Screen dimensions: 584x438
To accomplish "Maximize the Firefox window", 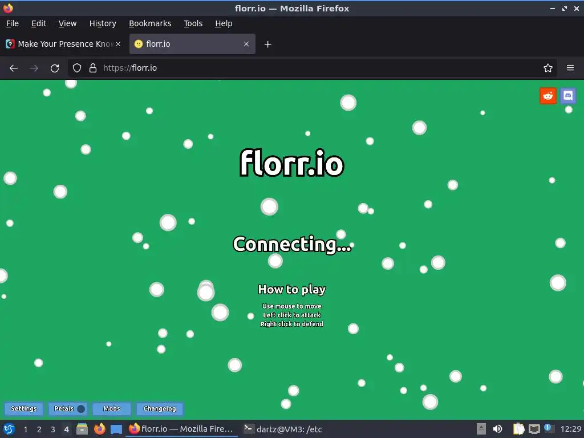I will tap(564, 9).
